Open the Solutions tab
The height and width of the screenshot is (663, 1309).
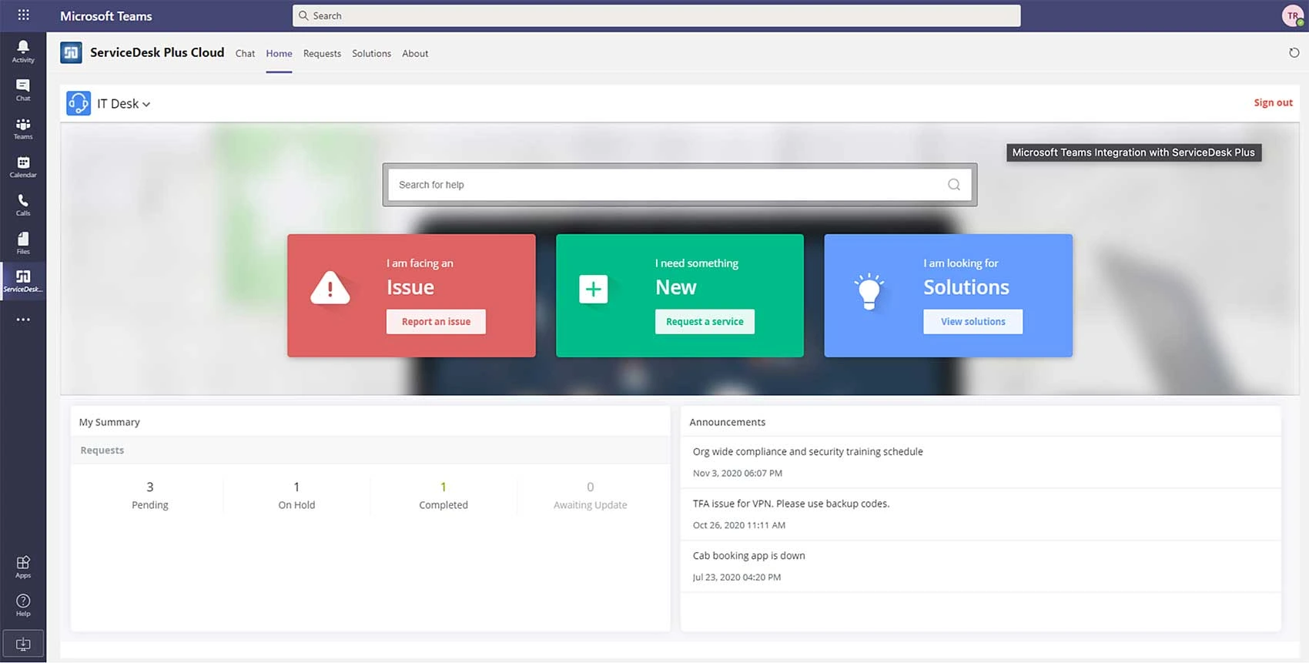(x=371, y=54)
